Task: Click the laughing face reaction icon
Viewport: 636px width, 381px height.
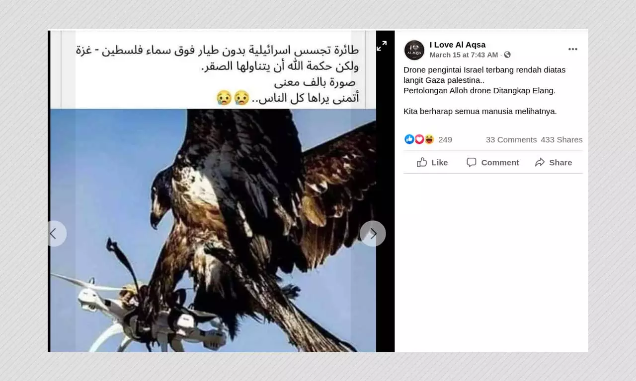Action: tap(429, 139)
